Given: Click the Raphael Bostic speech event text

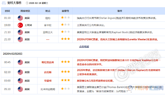Looking at the screenshot, I should (115, 32).
